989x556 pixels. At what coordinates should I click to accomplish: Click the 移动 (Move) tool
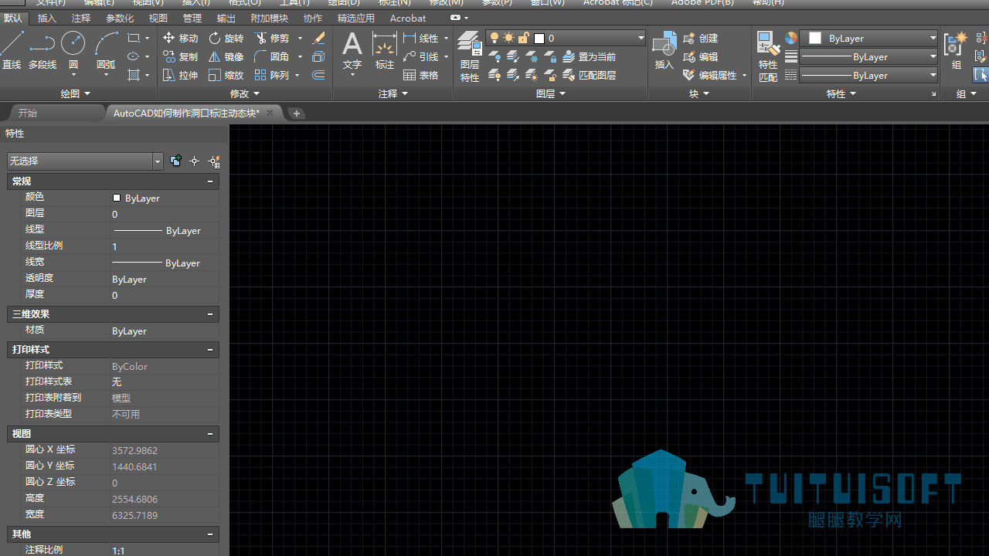click(x=181, y=38)
